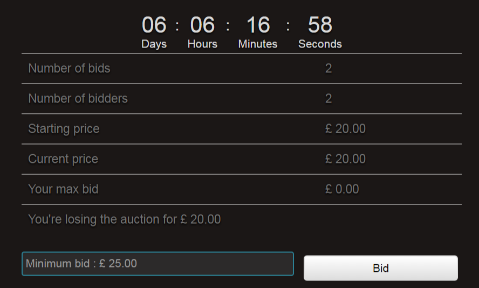The height and width of the screenshot is (288, 479).
Task: Click the value in the Number of bidders row
Action: [x=329, y=99]
